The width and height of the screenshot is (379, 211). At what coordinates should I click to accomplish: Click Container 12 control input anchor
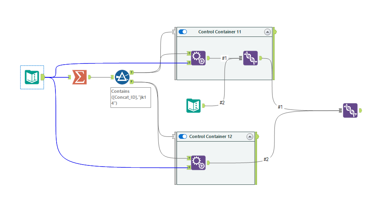click(174, 136)
